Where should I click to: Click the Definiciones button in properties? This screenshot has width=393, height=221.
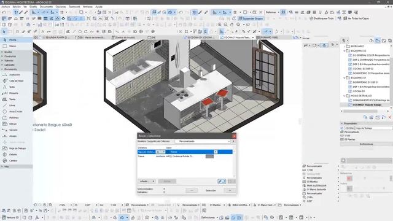point(366,144)
